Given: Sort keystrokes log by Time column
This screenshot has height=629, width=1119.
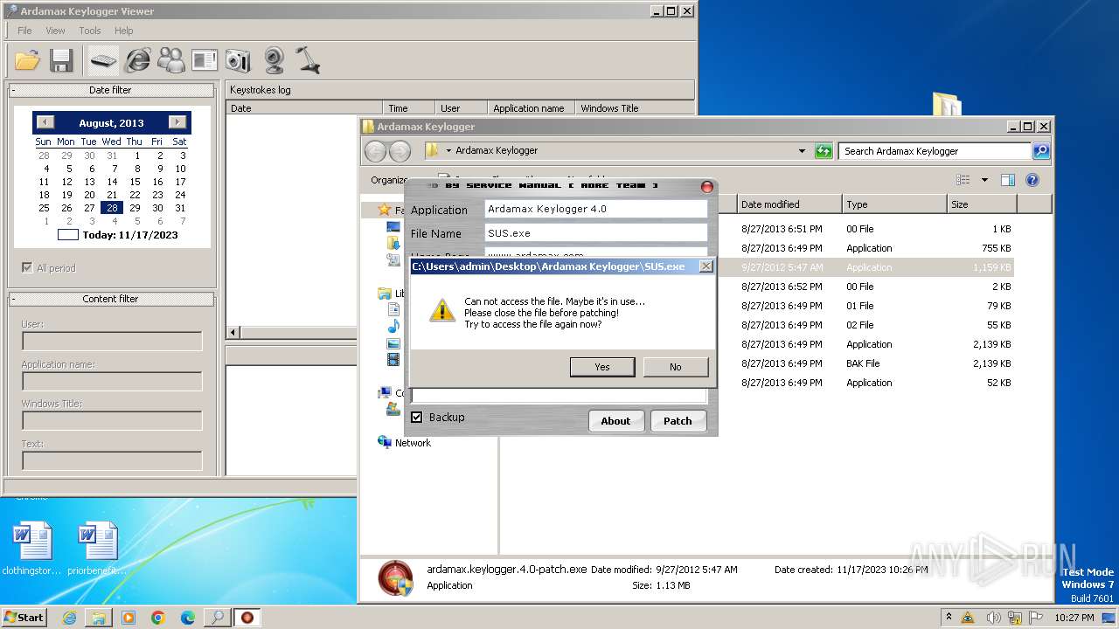Looking at the screenshot, I should [408, 108].
